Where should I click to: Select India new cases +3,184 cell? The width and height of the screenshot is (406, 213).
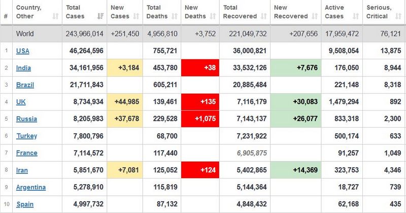[x=125, y=68]
